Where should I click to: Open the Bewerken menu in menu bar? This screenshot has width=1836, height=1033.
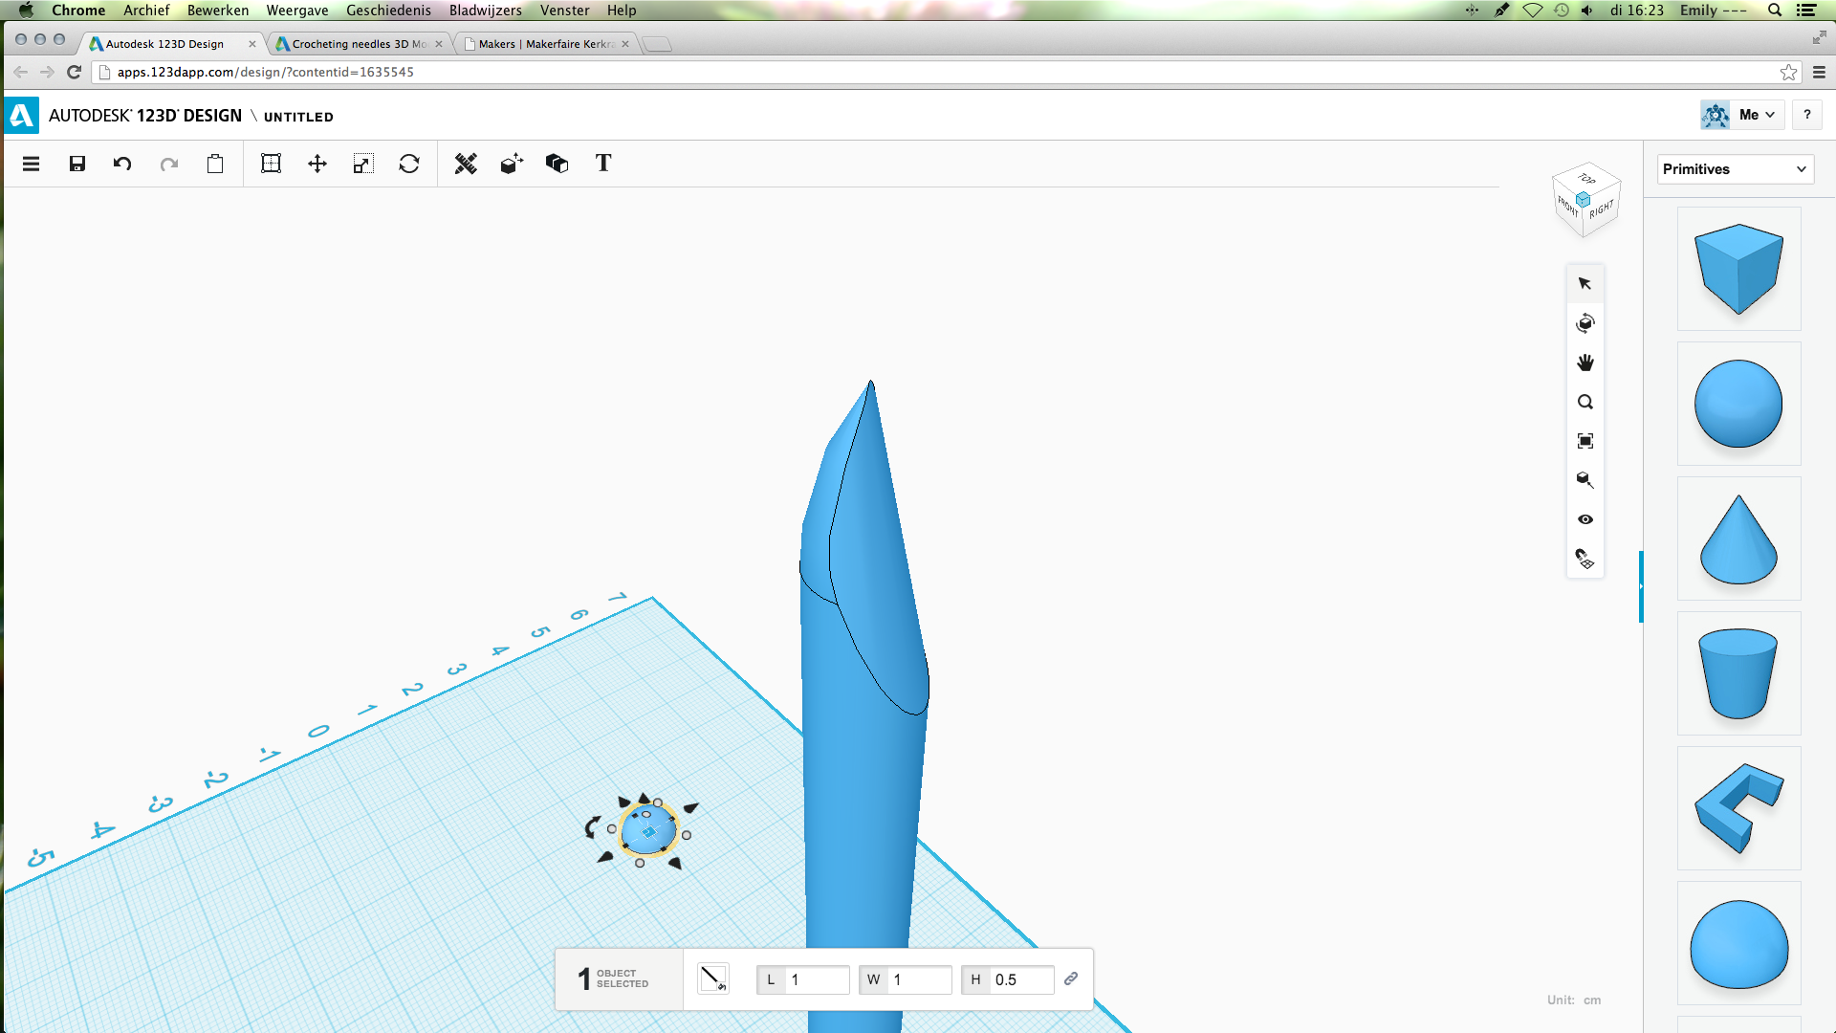pyautogui.click(x=217, y=11)
